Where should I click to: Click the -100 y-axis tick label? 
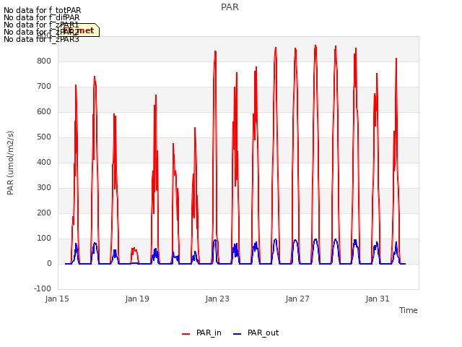pyautogui.click(x=43, y=289)
